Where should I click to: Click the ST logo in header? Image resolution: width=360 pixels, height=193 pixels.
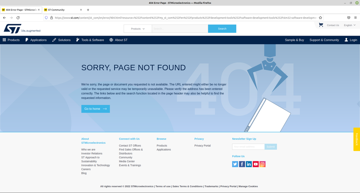point(22,29)
